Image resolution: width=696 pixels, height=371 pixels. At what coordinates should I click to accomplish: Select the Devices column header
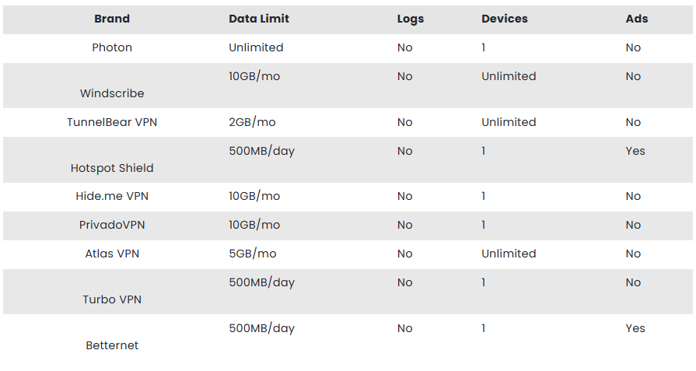pos(504,19)
